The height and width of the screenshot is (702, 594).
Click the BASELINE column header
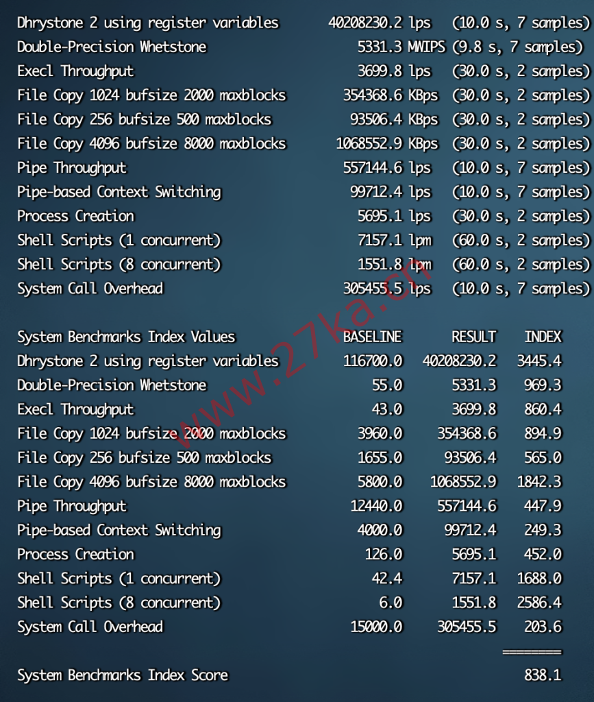point(373,337)
